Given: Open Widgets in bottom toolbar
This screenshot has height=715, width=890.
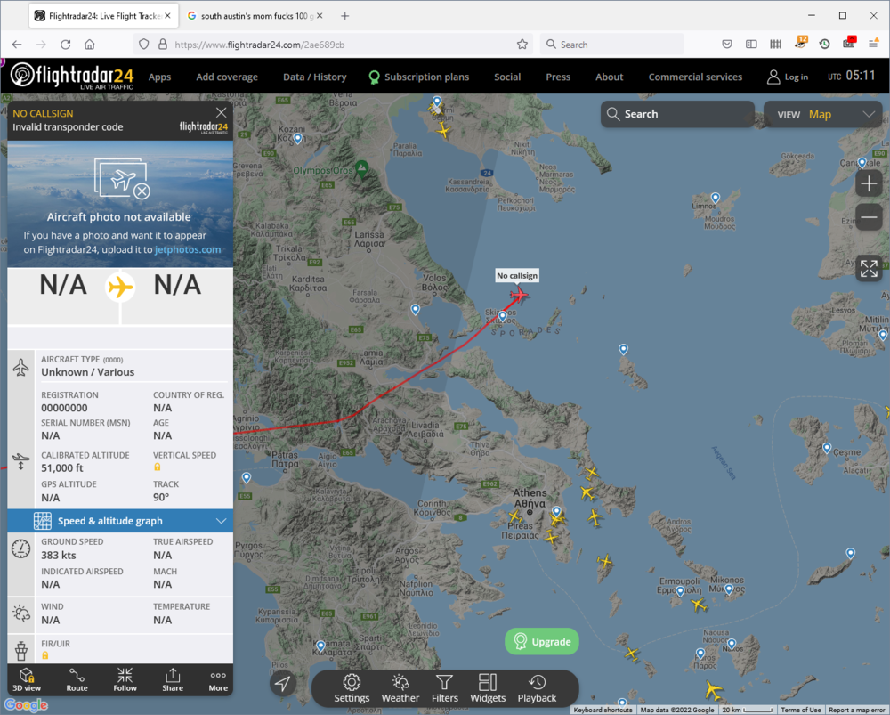Looking at the screenshot, I should (488, 688).
